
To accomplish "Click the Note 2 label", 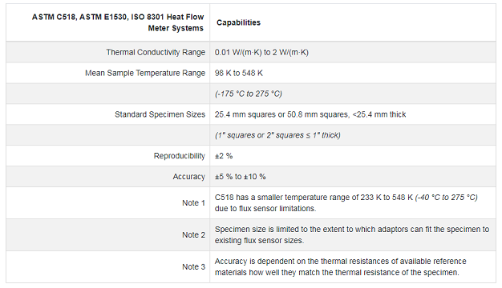I will 193,234.
